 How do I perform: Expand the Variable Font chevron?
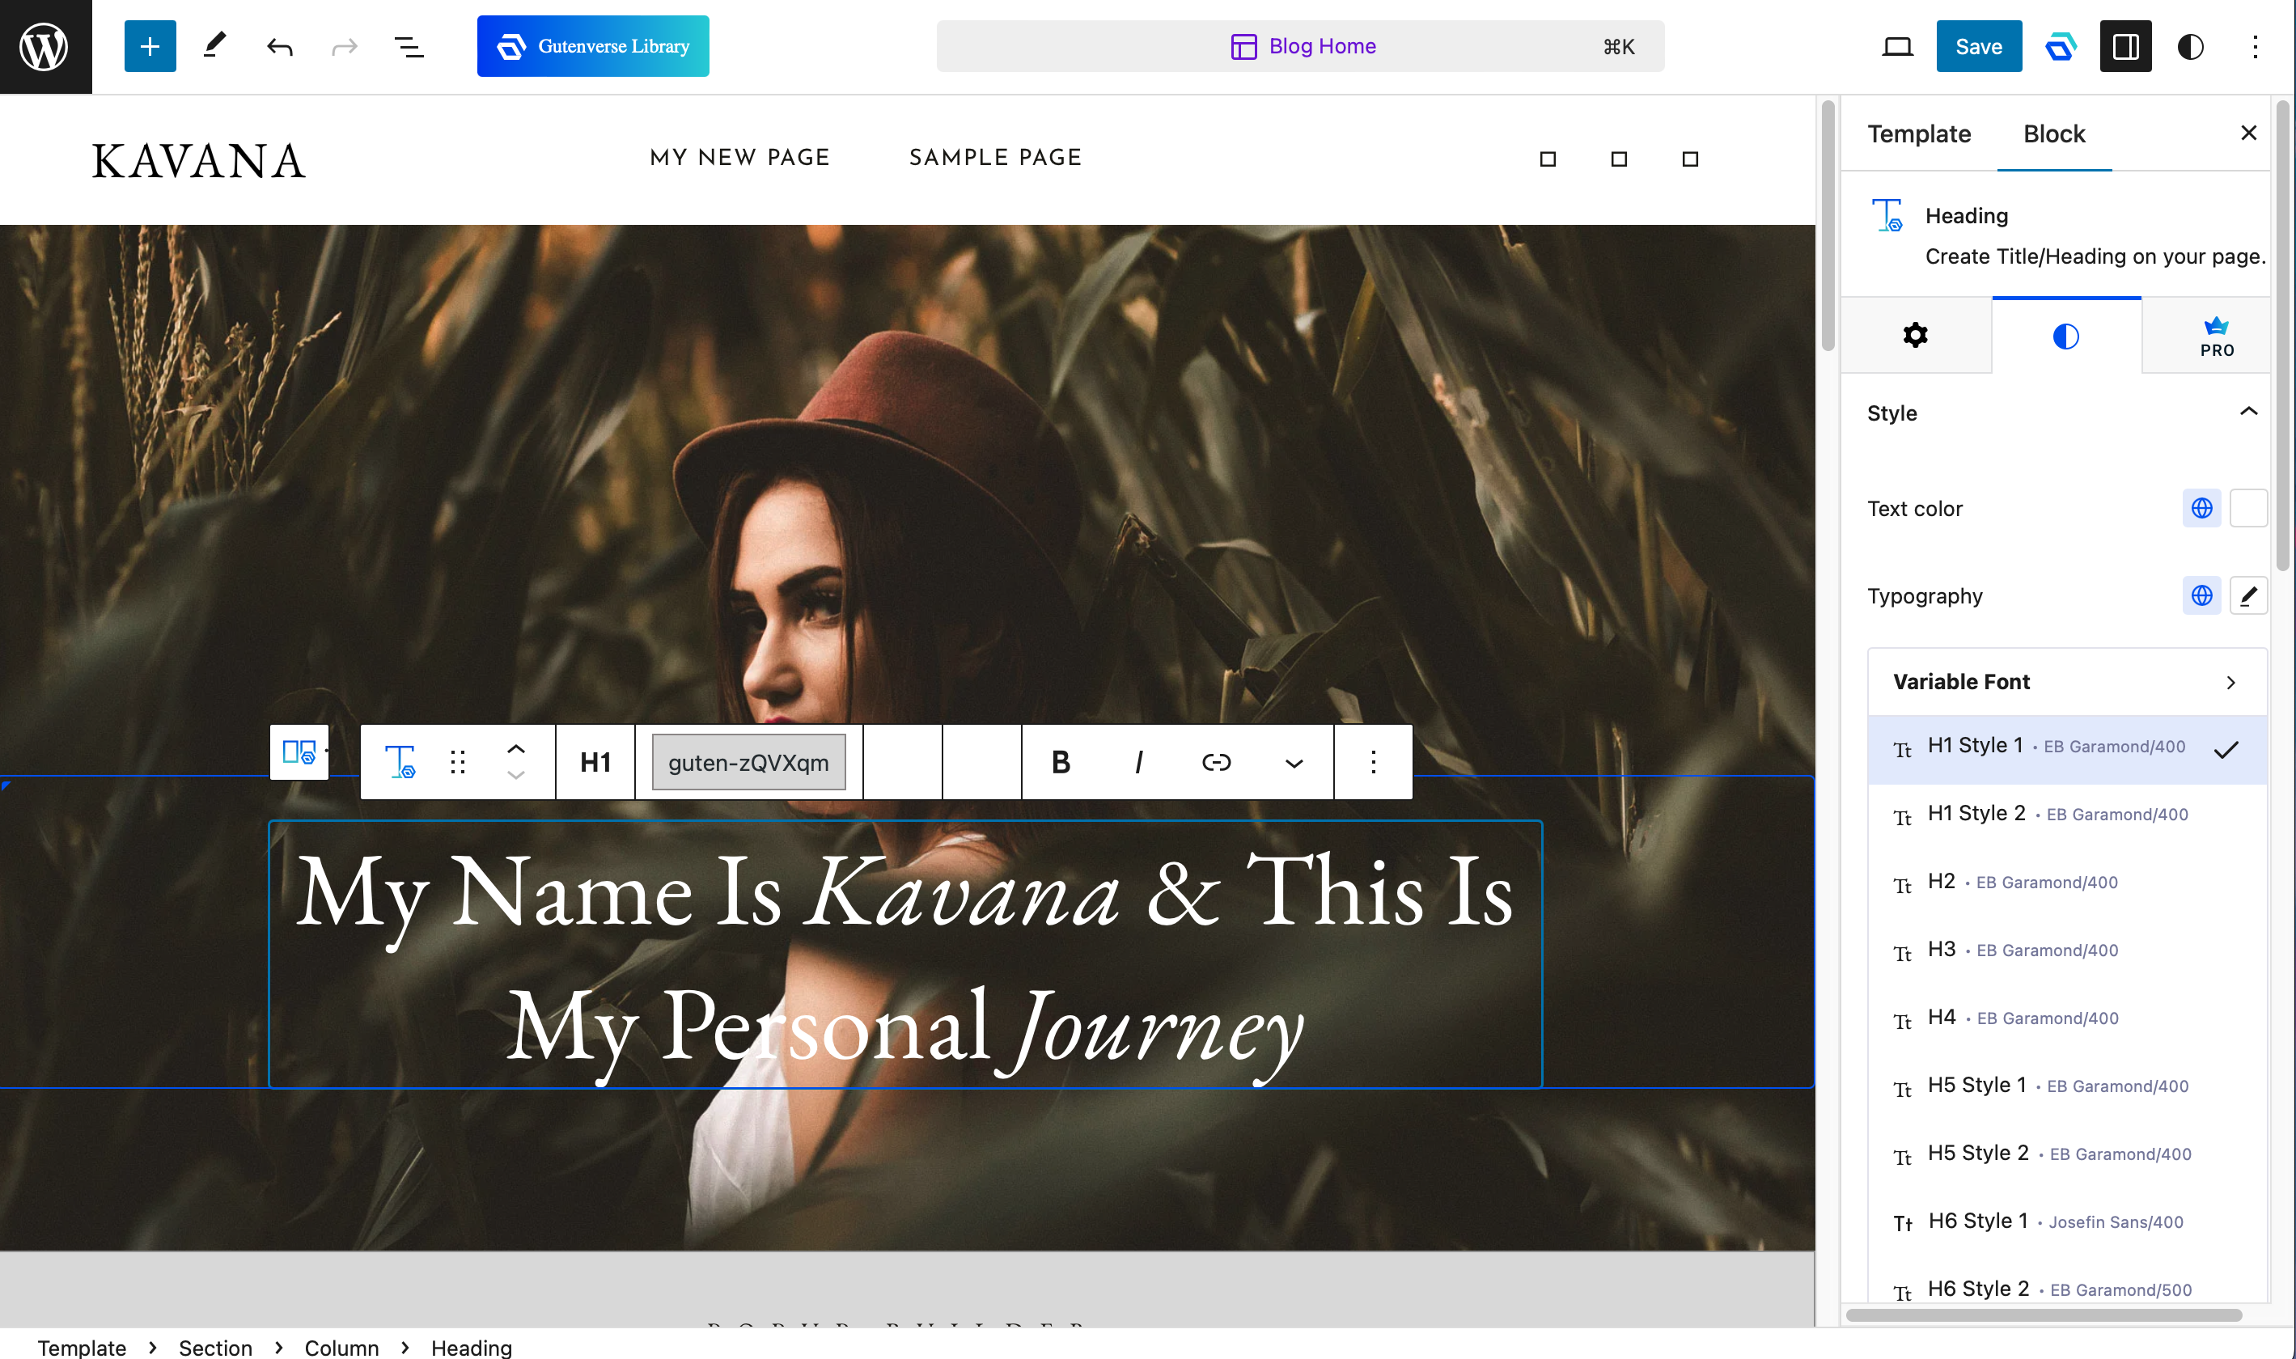[x=2230, y=682]
